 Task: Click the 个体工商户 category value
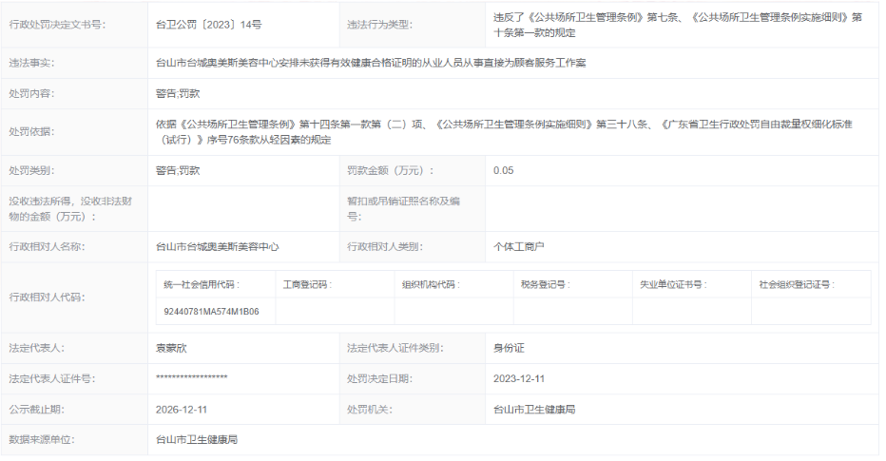(519, 246)
